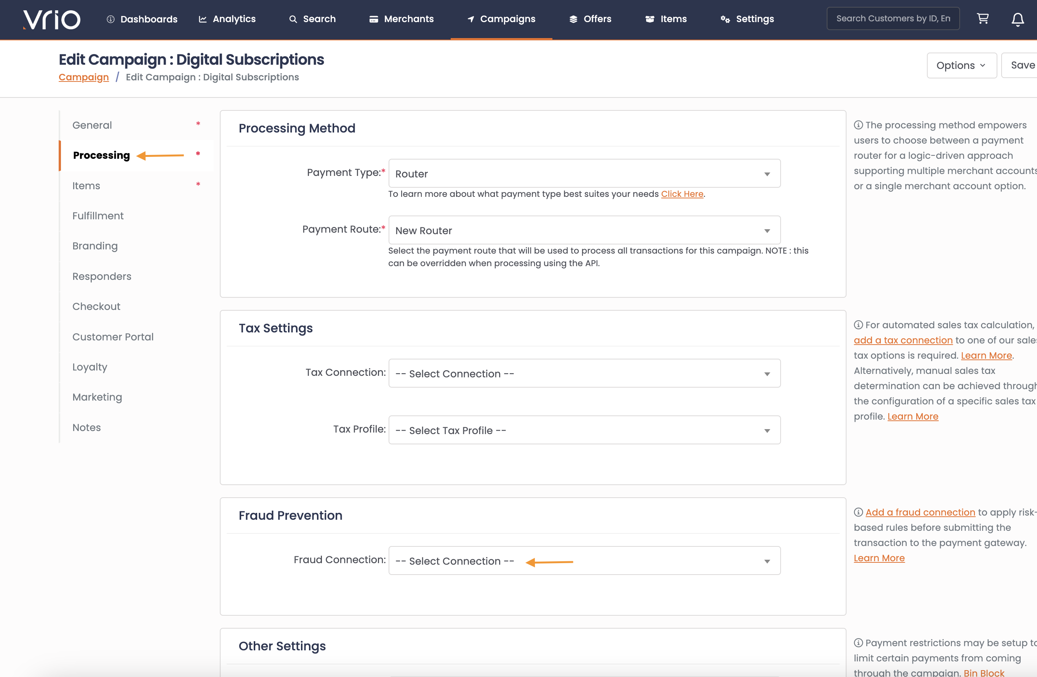The image size is (1037, 677).
Task: Open the Dashboards menu
Action: click(x=142, y=19)
